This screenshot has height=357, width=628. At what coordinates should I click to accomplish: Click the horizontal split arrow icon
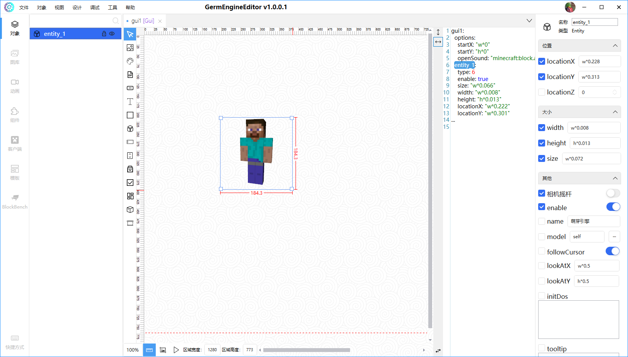(x=438, y=42)
